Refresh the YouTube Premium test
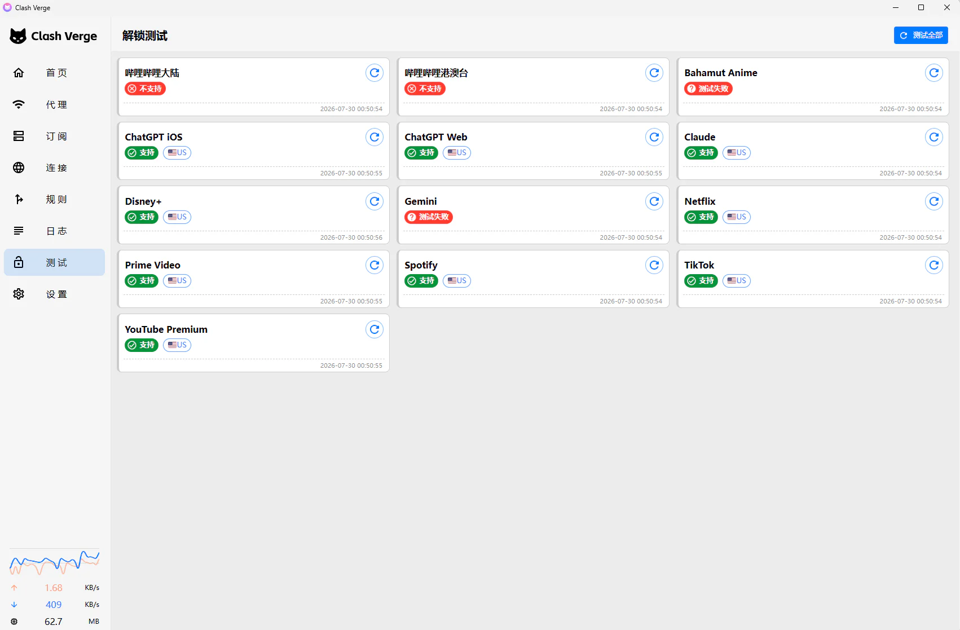Image resolution: width=960 pixels, height=630 pixels. [375, 329]
